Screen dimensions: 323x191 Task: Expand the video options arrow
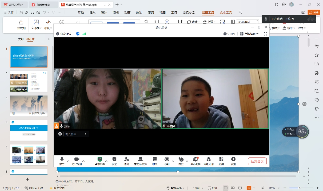pyautogui.click(x=84, y=161)
